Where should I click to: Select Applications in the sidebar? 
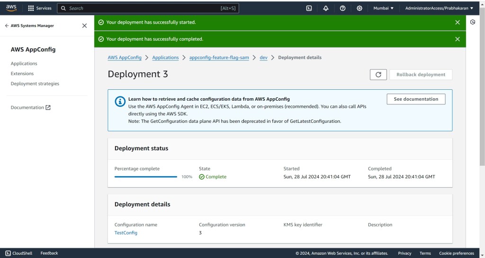[x=24, y=64]
